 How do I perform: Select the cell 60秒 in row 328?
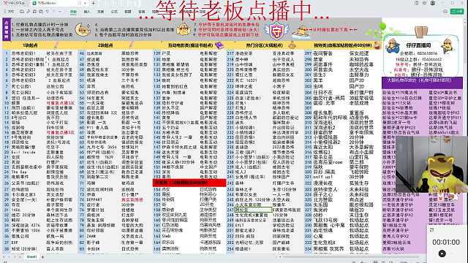tap(318, 215)
